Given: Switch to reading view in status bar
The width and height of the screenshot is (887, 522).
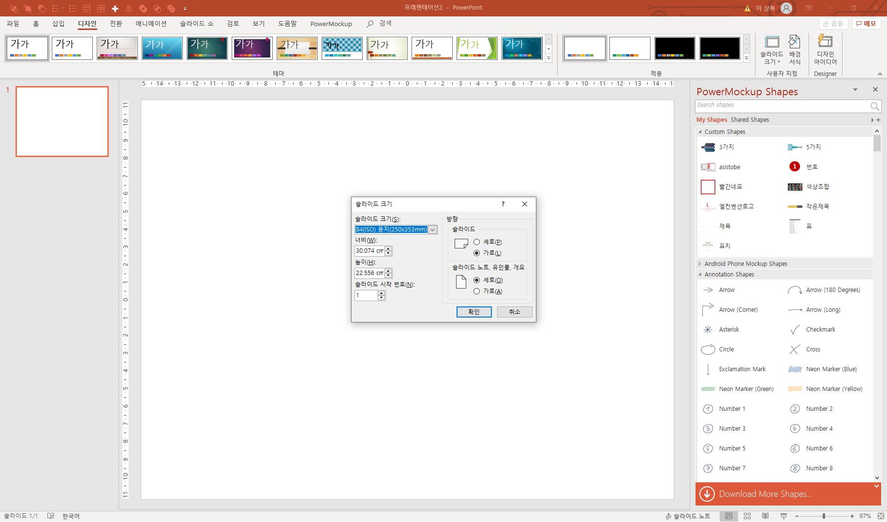Looking at the screenshot, I should click(x=766, y=516).
